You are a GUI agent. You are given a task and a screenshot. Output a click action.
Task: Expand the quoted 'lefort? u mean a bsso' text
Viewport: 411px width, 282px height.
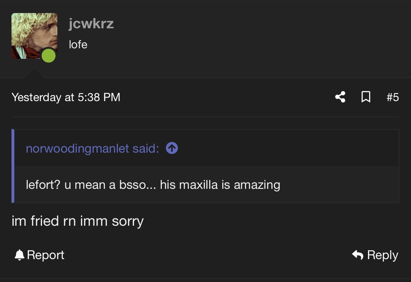coord(153,185)
